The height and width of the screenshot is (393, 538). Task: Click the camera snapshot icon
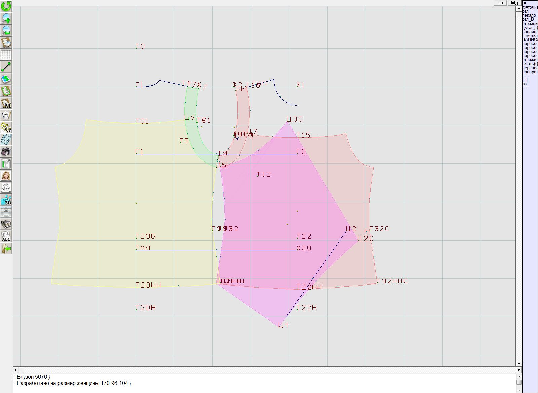(x=6, y=151)
